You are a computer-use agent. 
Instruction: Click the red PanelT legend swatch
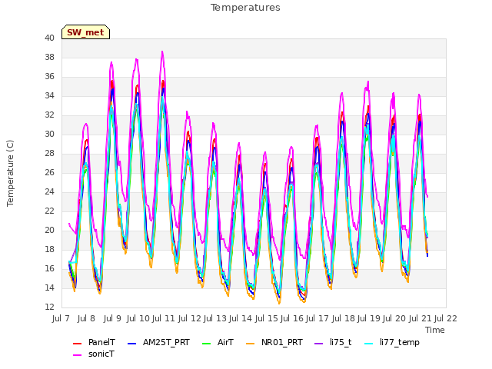click(77, 344)
